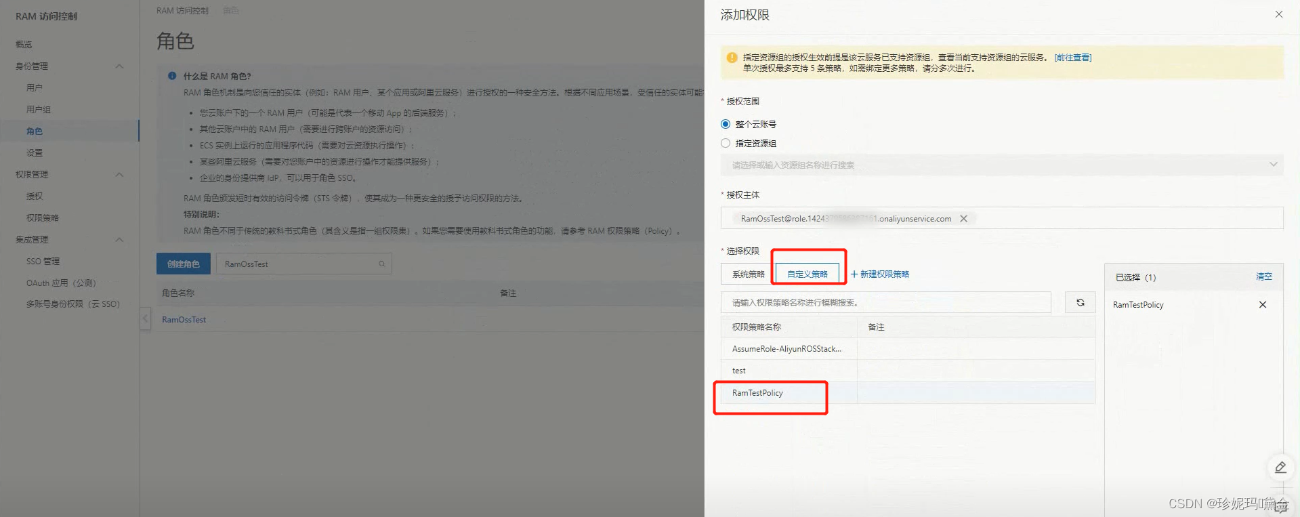The height and width of the screenshot is (517, 1300).
Task: Click 前往查看 link in notice
Action: 1073,58
